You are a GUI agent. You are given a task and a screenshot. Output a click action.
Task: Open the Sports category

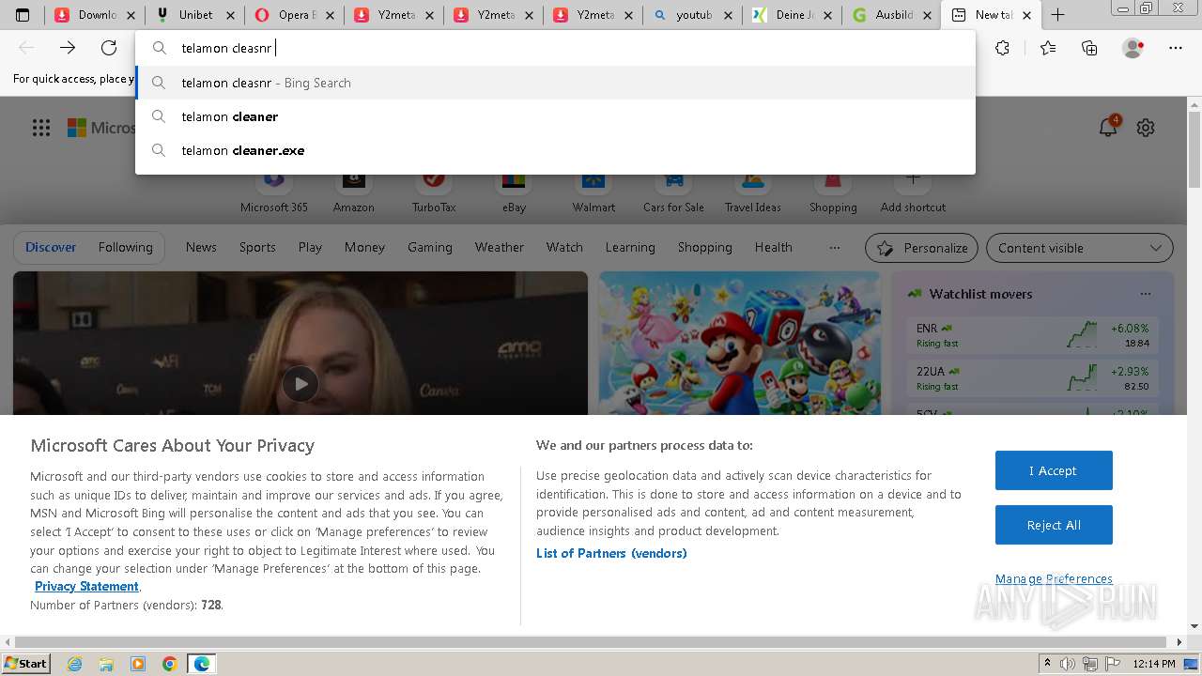pos(257,248)
